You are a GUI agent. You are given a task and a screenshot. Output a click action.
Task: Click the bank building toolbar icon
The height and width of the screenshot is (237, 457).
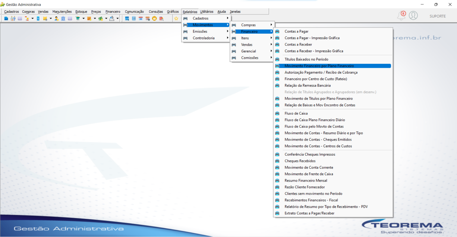click(x=63, y=18)
